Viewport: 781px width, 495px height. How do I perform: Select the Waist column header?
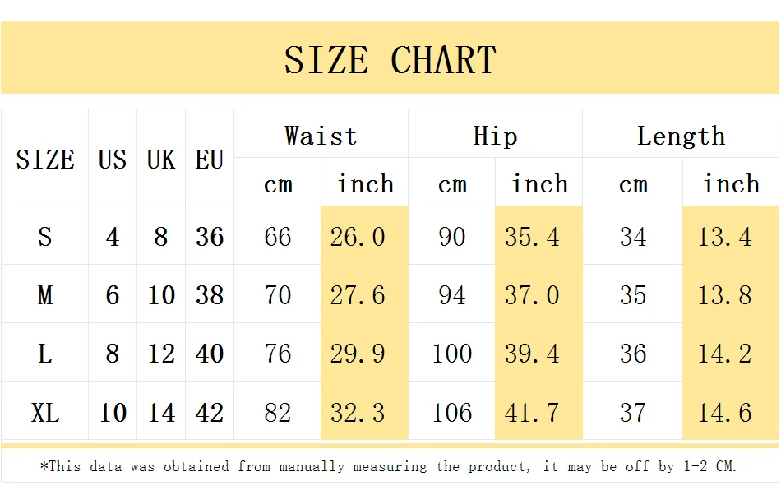click(x=321, y=135)
